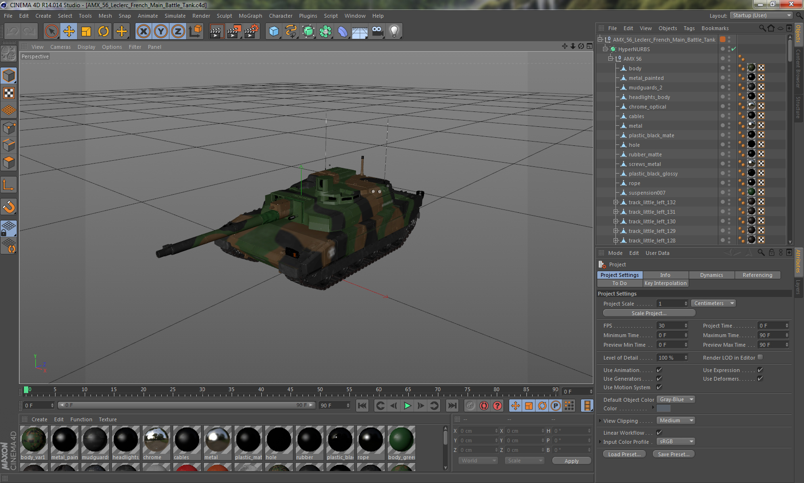Image resolution: width=804 pixels, height=483 pixels.
Task: Play animation forward
Action: point(407,406)
